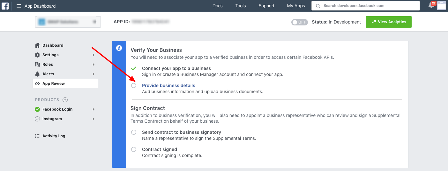This screenshot has width=448, height=171.
Task: Click the grey check icon beside Instagram
Action: point(37,119)
